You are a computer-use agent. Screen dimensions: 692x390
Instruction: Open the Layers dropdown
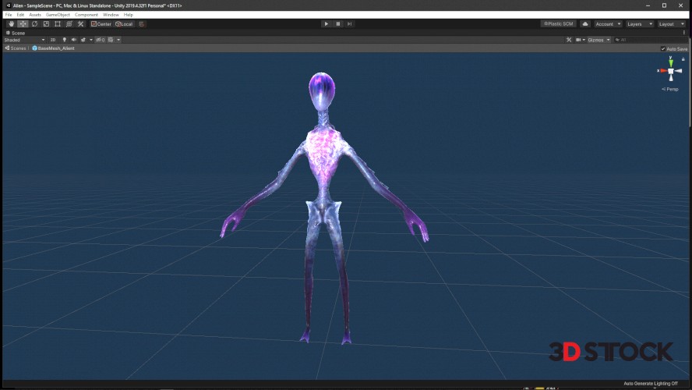[x=640, y=24]
